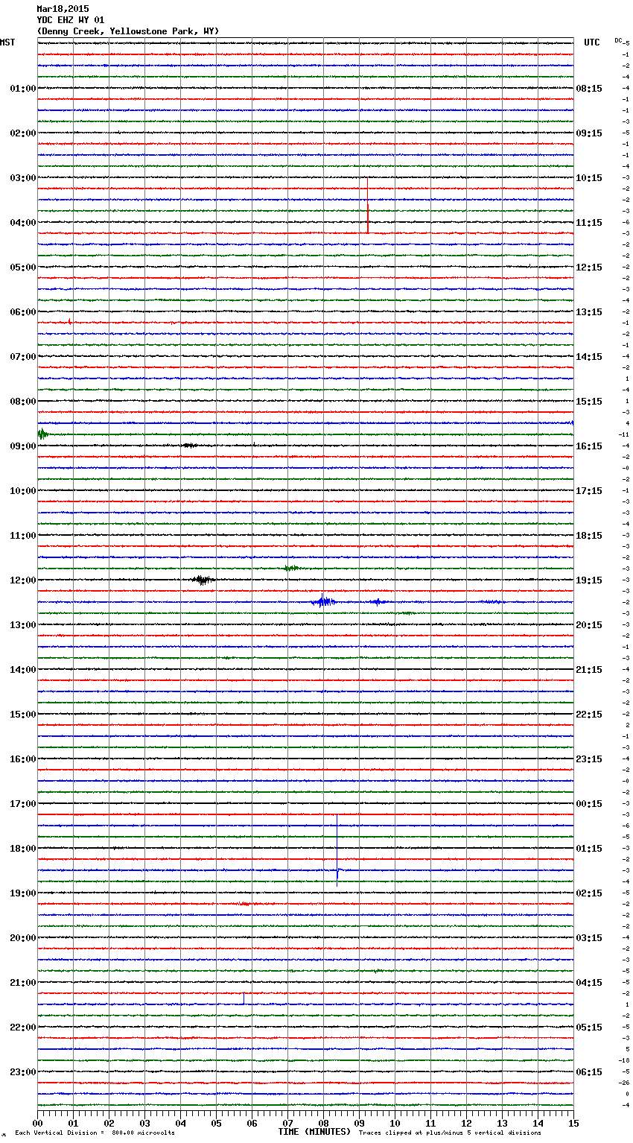The width and height of the screenshot is (633, 1143).
Task: Click the 16:15 UTC time label
Action: click(x=589, y=446)
